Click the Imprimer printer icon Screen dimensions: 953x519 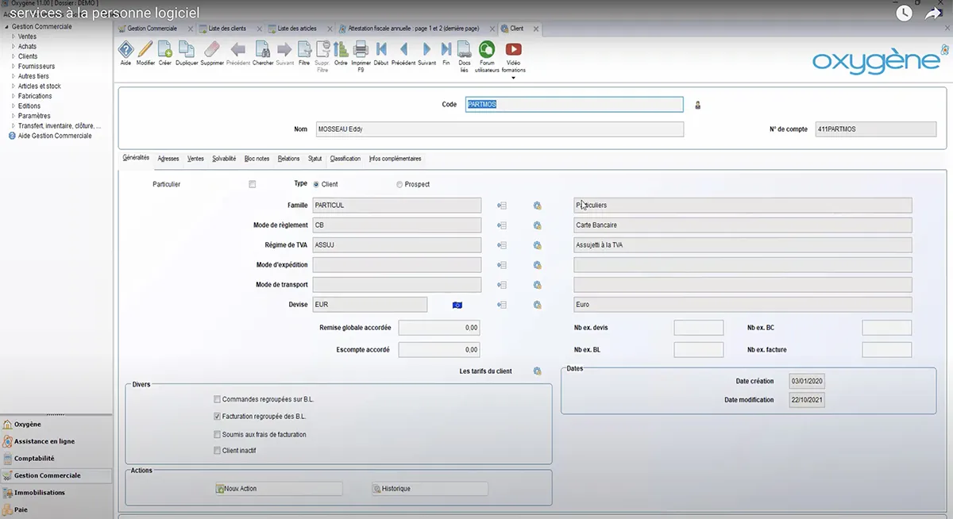[361, 50]
